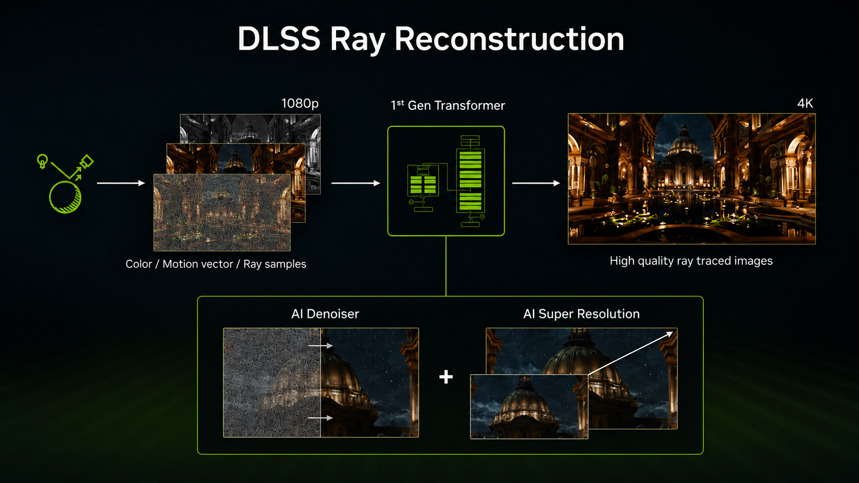Viewport: 859px width, 483px height.
Task: Click the '1080p' label
Action: click(300, 104)
